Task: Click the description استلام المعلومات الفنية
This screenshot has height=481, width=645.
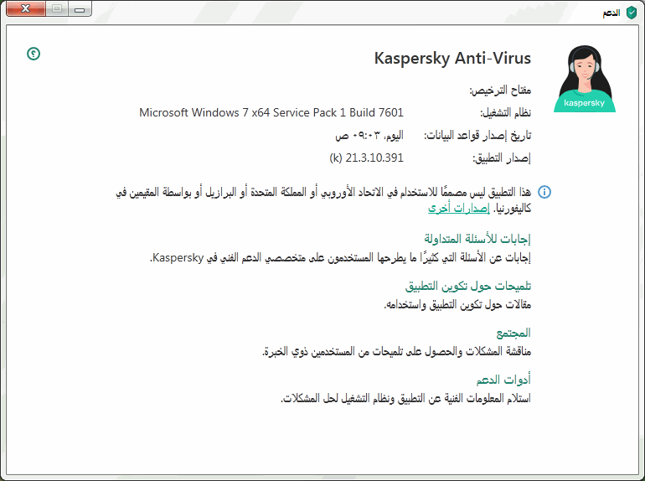Action: (405, 398)
